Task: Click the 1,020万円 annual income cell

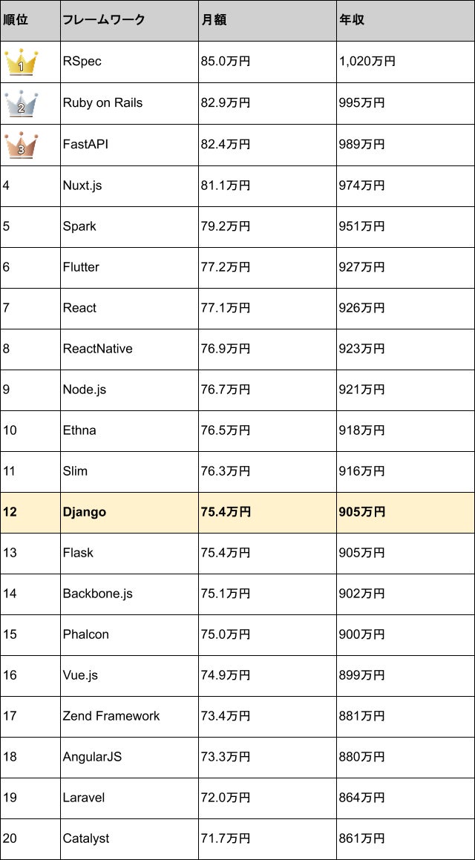Action: click(x=367, y=62)
